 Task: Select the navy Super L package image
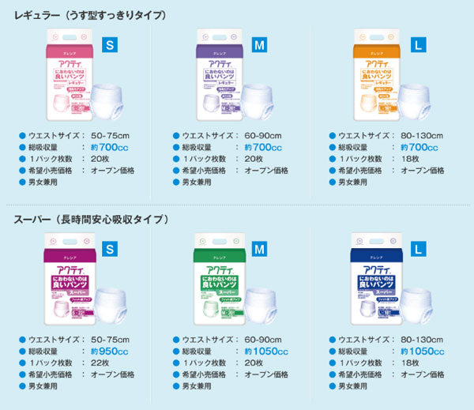[377, 279]
